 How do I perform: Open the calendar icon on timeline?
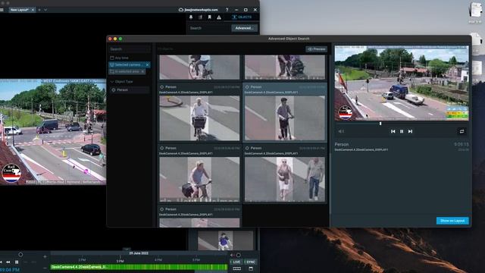(251, 268)
